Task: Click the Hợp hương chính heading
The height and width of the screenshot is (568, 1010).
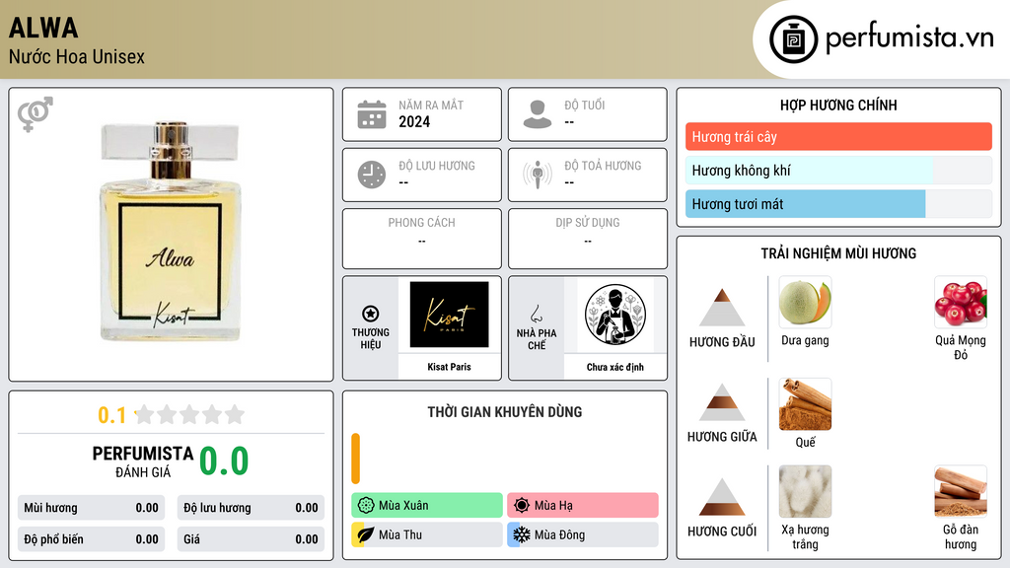Action: (838, 105)
